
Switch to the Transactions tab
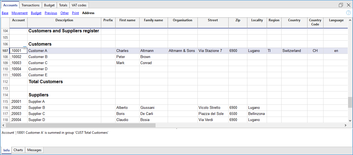coord(31,5)
